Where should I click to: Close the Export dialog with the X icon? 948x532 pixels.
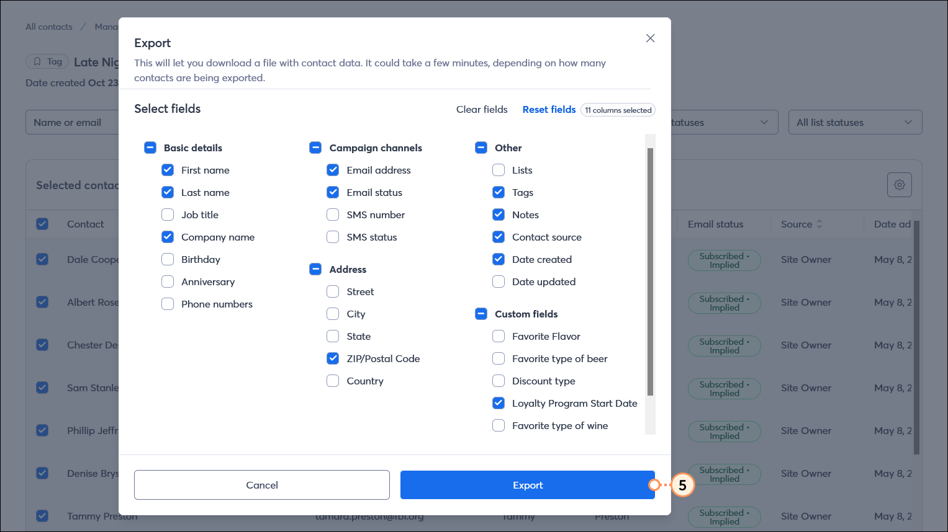tap(650, 38)
